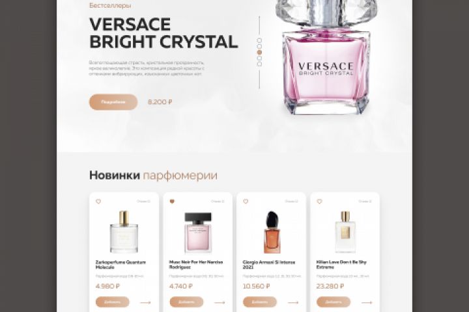Follow arrow on Musc Noir For Her card
Screen dimensions: 469x312
pyautogui.click(x=220, y=302)
